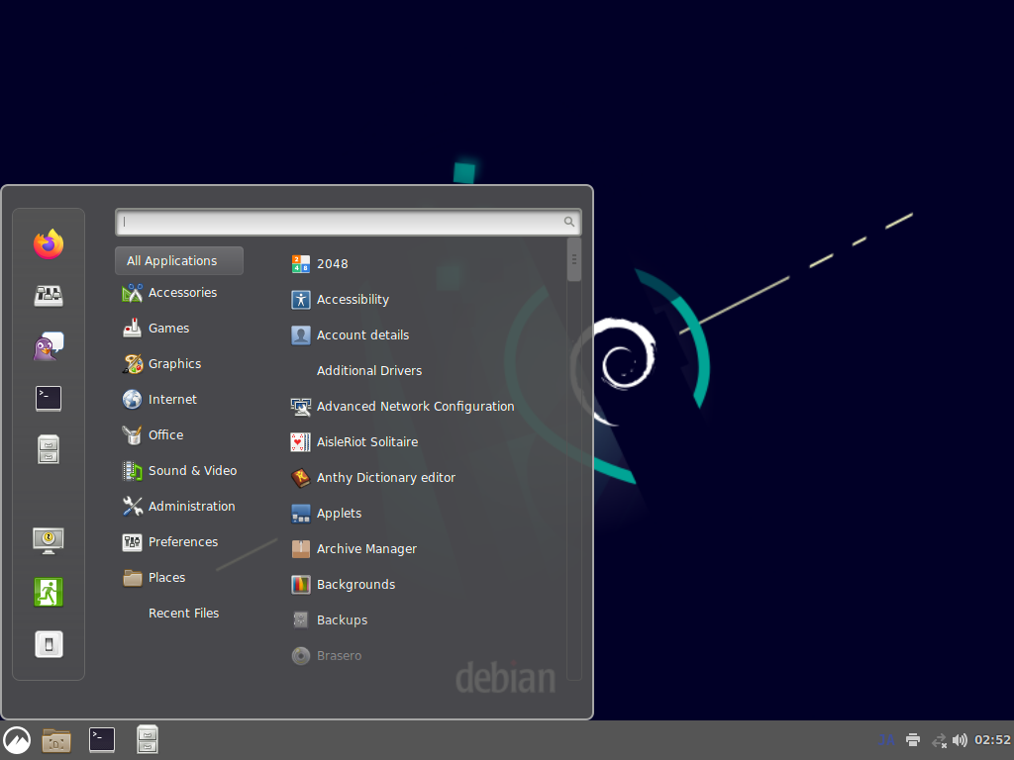Show the Recent Files list
This screenshot has height=760, width=1014.
point(183,613)
